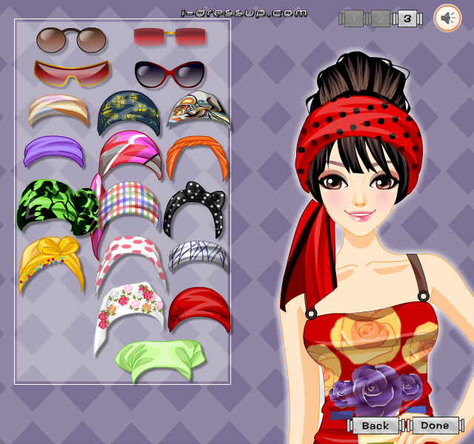
Task: Click the Back button
Action: (x=375, y=425)
